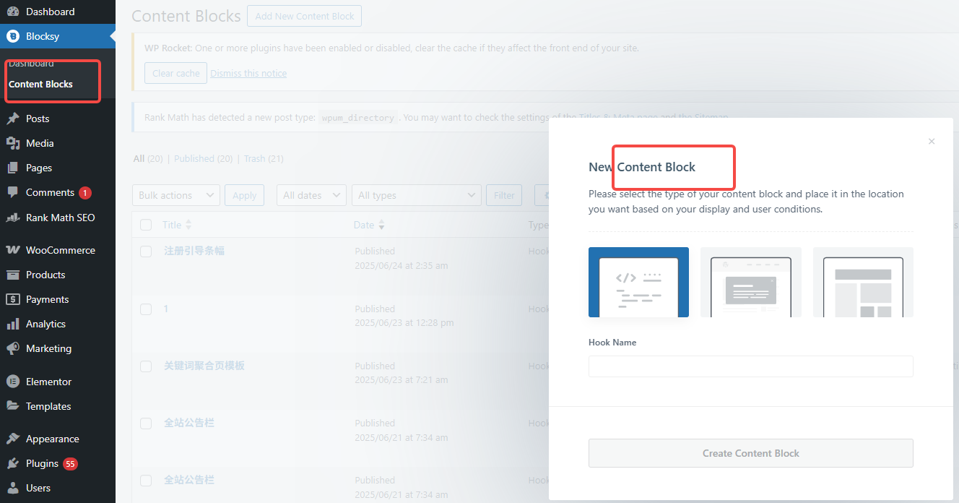Open the All types dropdown
This screenshot has width=959, height=503.
coord(417,195)
